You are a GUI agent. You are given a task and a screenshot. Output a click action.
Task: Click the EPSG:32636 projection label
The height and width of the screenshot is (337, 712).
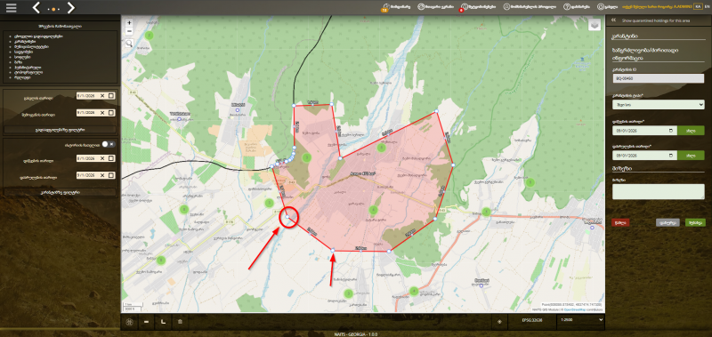tap(533, 320)
